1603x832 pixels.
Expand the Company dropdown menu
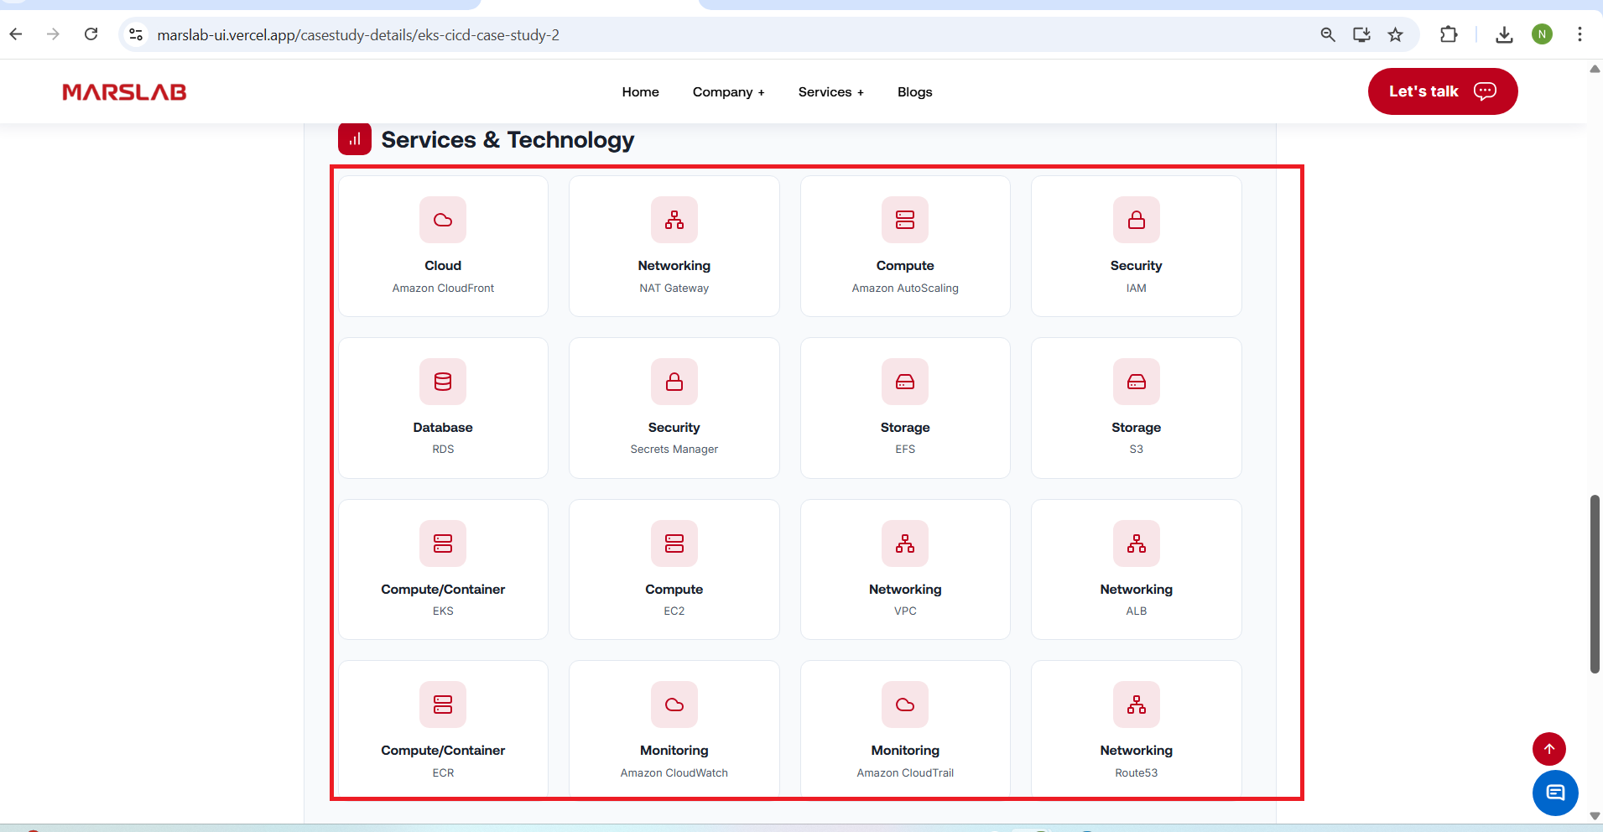pos(728,92)
